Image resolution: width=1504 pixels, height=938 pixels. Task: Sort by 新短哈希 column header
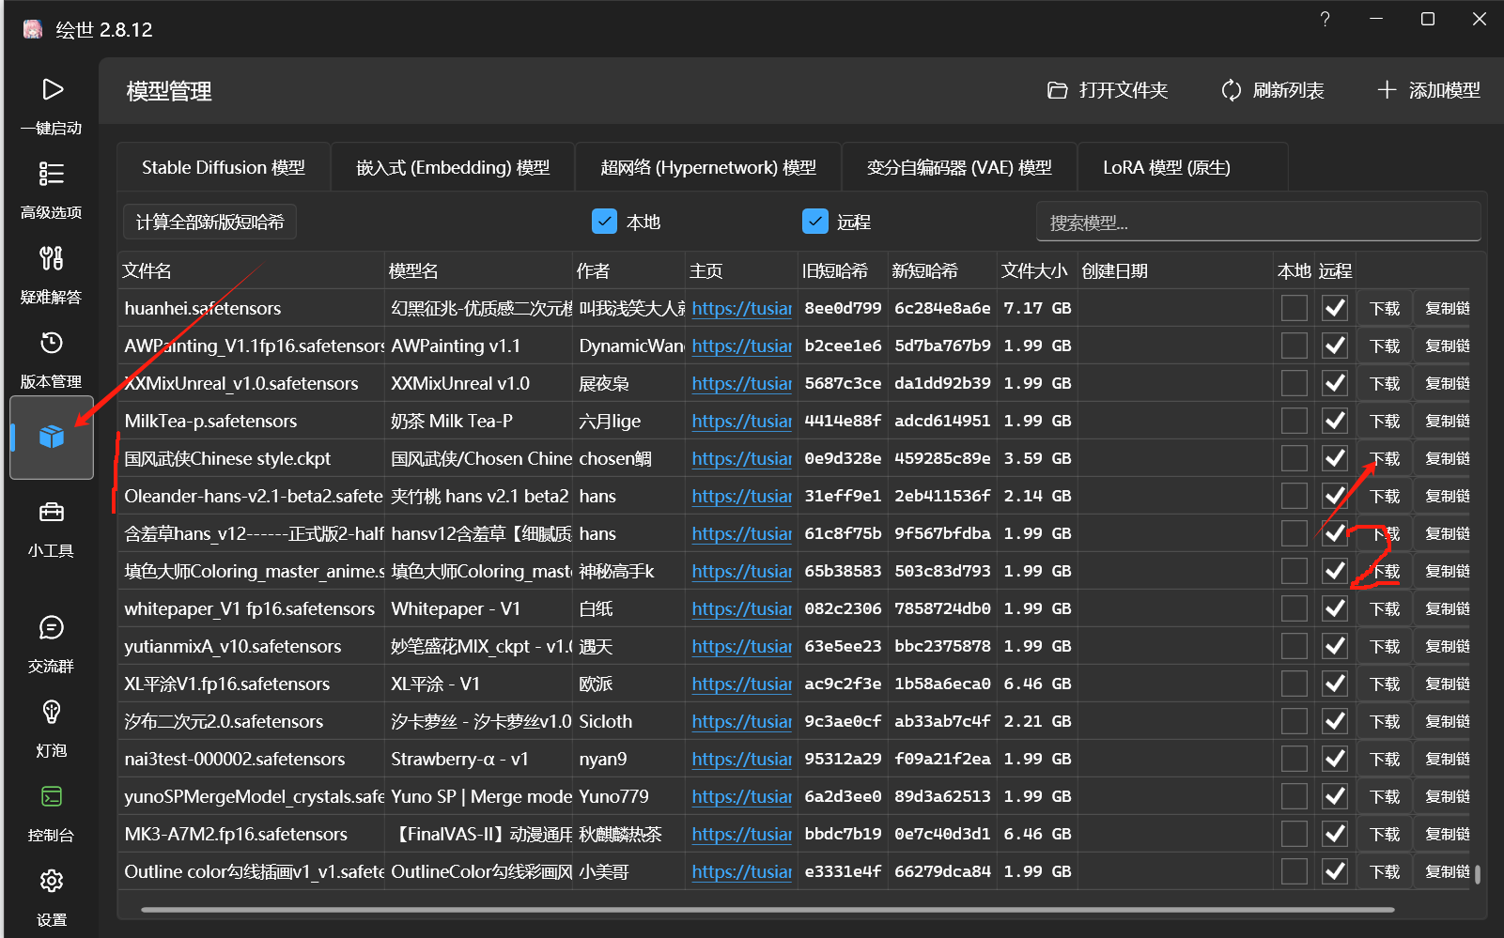940,270
